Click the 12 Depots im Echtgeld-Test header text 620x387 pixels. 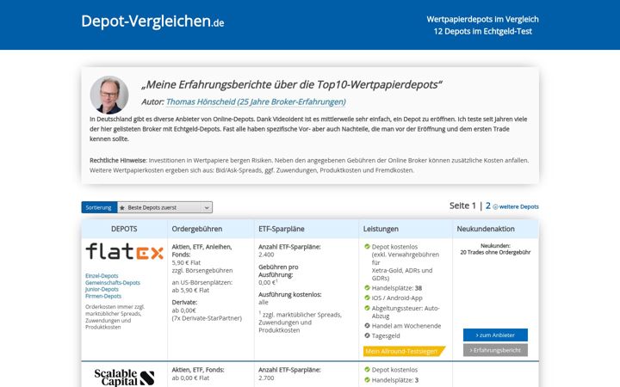[x=483, y=31]
